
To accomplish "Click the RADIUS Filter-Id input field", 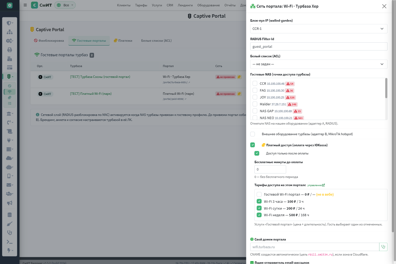I will 319,46.
